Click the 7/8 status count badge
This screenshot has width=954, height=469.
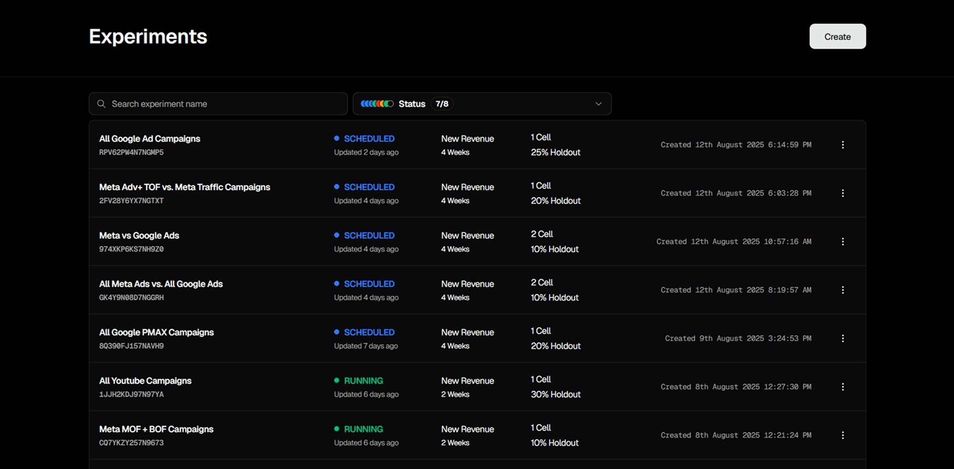[x=442, y=104]
